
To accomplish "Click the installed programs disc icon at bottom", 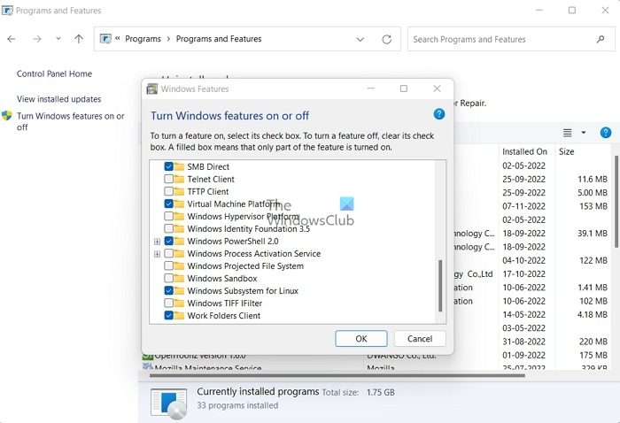I will 169,404.
